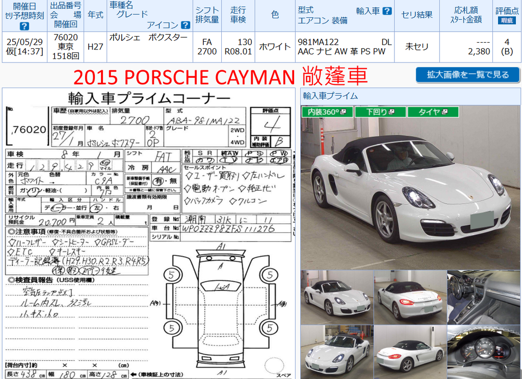Click the 型式 column header

pyautogui.click(x=306, y=10)
